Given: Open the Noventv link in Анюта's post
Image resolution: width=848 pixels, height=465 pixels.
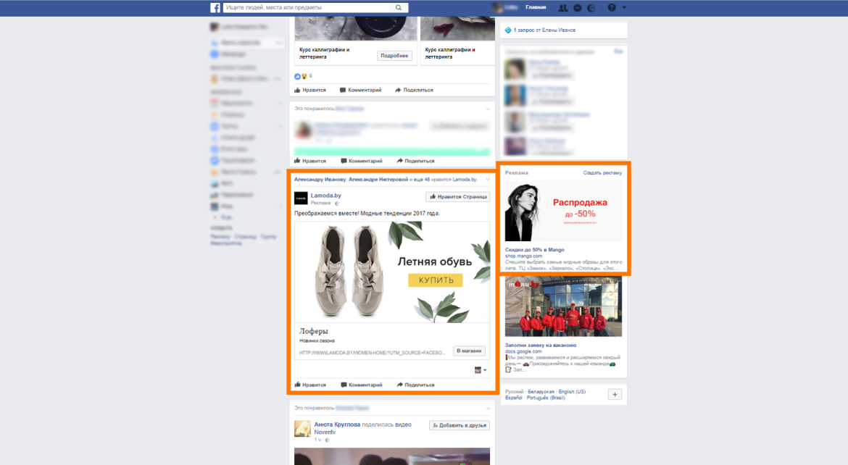Looking at the screenshot, I should (x=325, y=432).
